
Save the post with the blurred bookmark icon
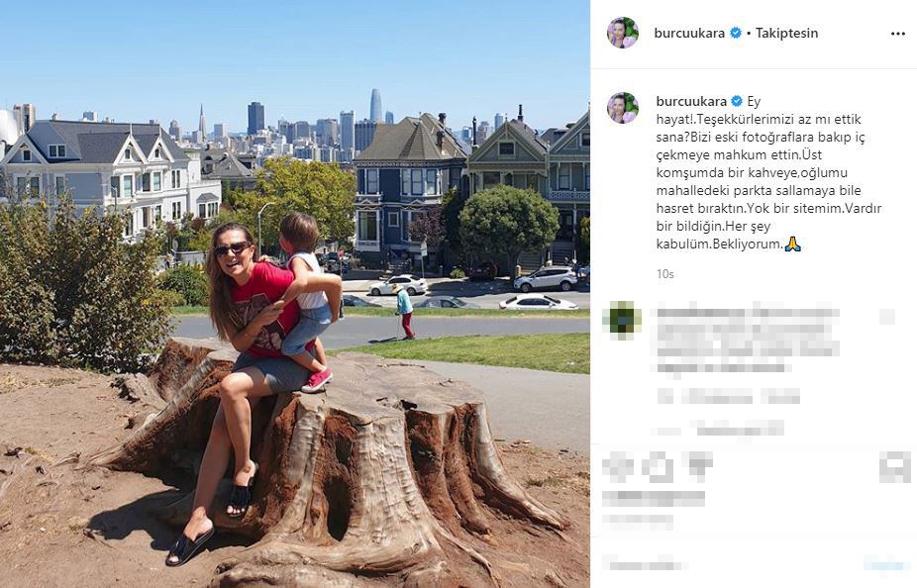[895, 466]
